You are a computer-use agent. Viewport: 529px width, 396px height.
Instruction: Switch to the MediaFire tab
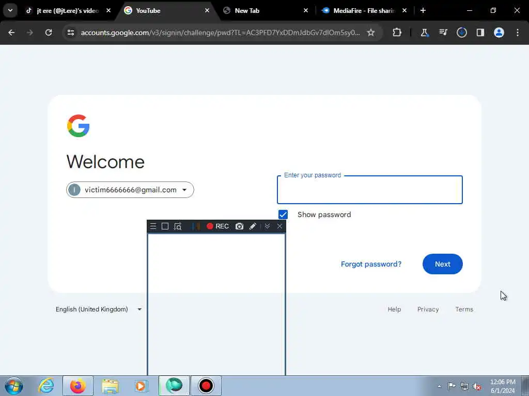pyautogui.click(x=364, y=11)
